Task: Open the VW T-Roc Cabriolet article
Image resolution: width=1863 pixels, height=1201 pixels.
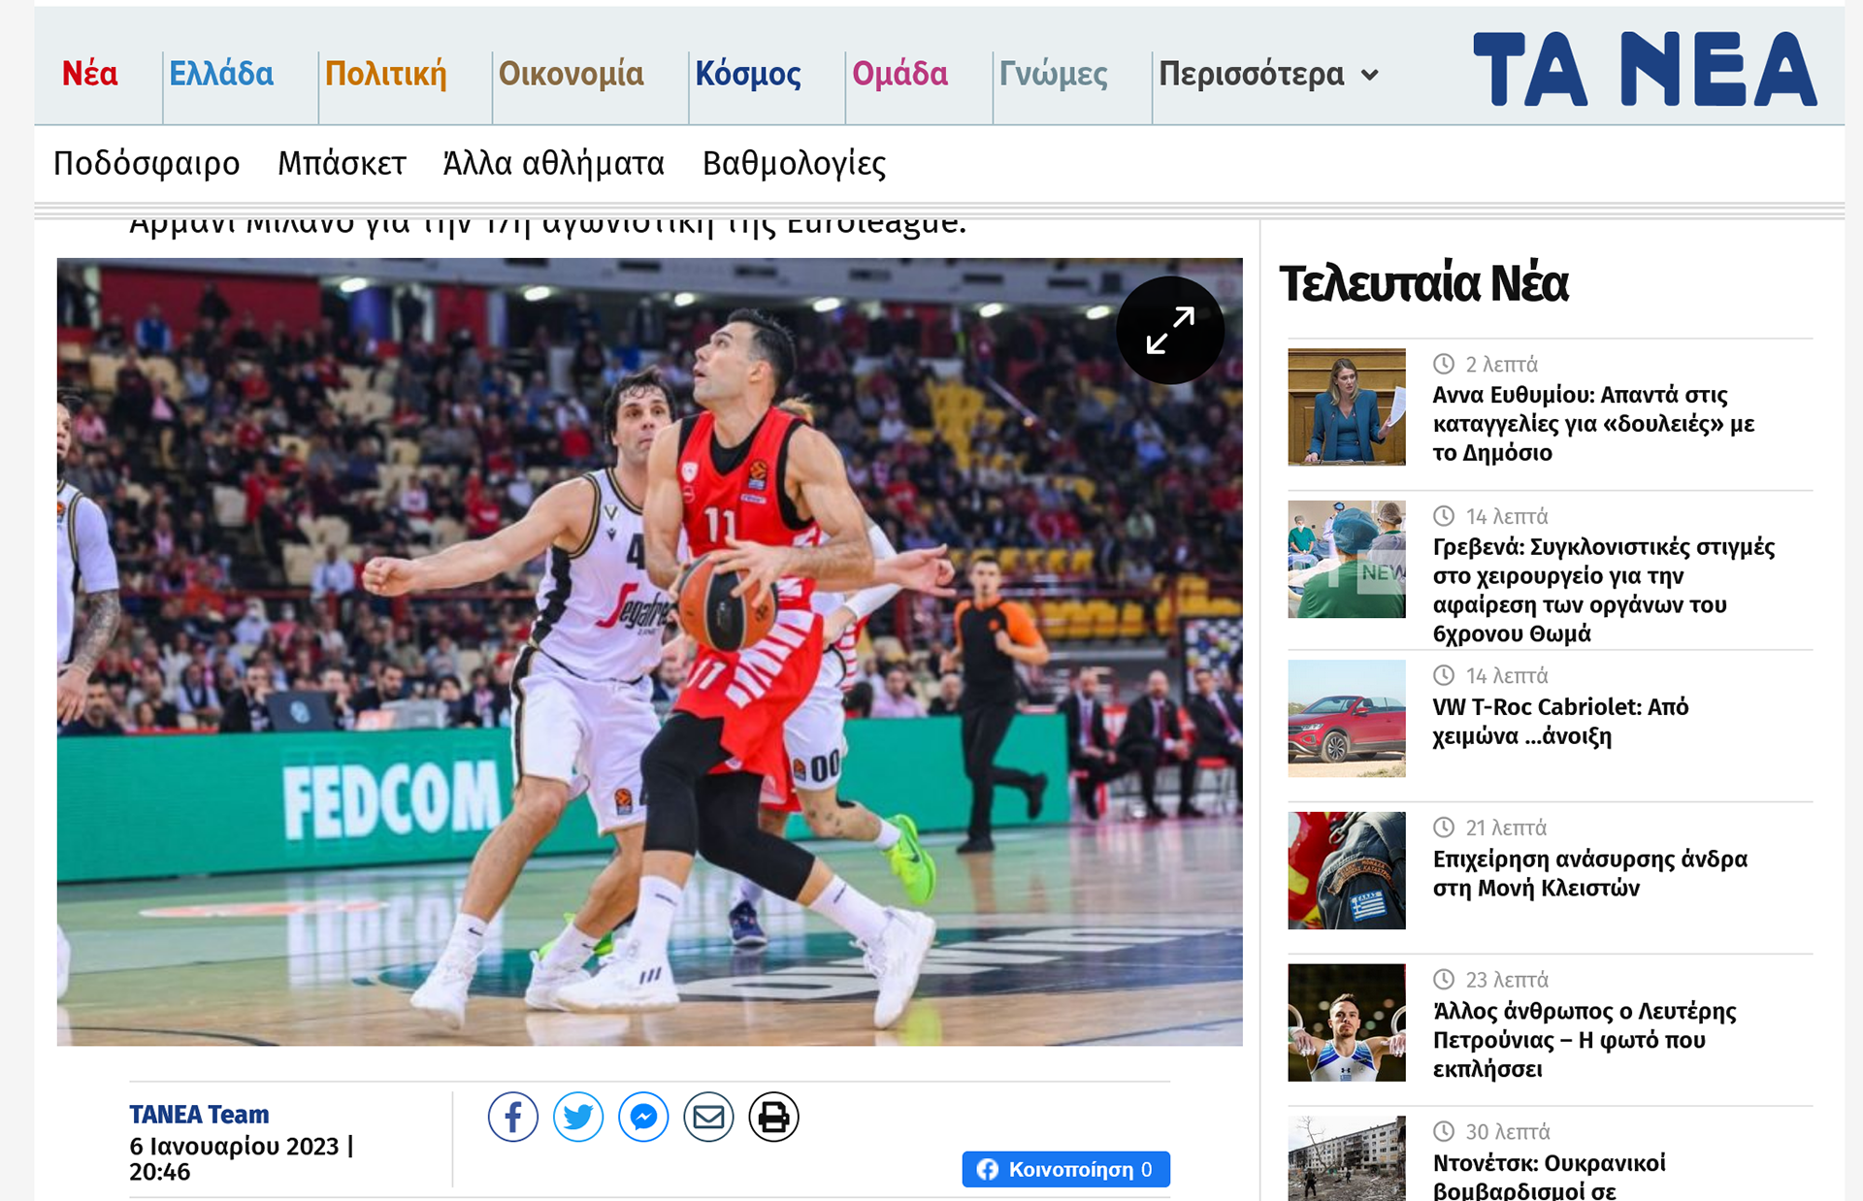Action: [x=1560, y=721]
